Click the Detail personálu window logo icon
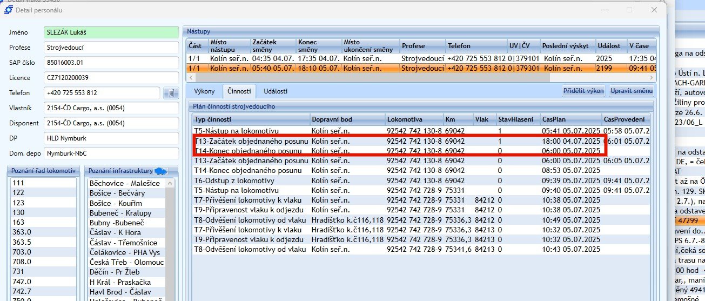Image resolution: width=705 pixels, height=301 pixels. 9,10
